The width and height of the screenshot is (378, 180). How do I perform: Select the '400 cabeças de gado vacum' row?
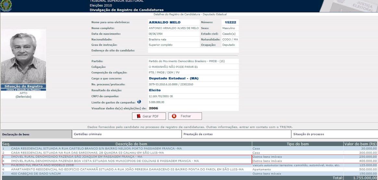point(31,174)
